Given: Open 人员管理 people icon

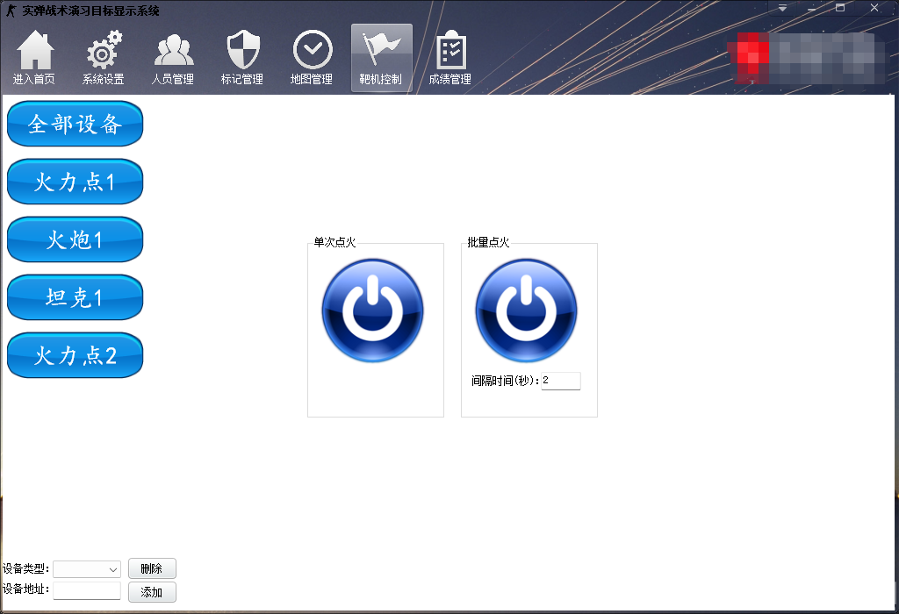Looking at the screenshot, I should (173, 57).
